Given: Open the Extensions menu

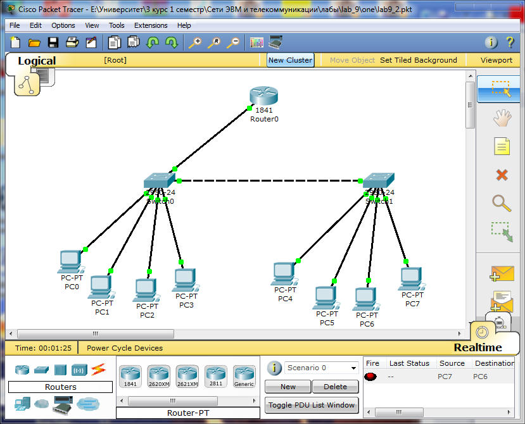Looking at the screenshot, I should click(x=151, y=25).
